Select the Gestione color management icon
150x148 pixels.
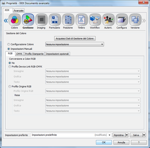coord(28,20)
